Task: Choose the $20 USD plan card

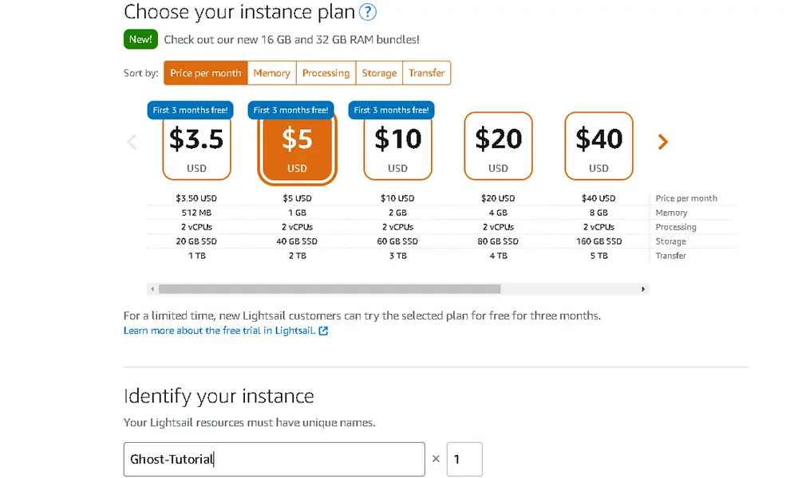Action: coord(498,146)
